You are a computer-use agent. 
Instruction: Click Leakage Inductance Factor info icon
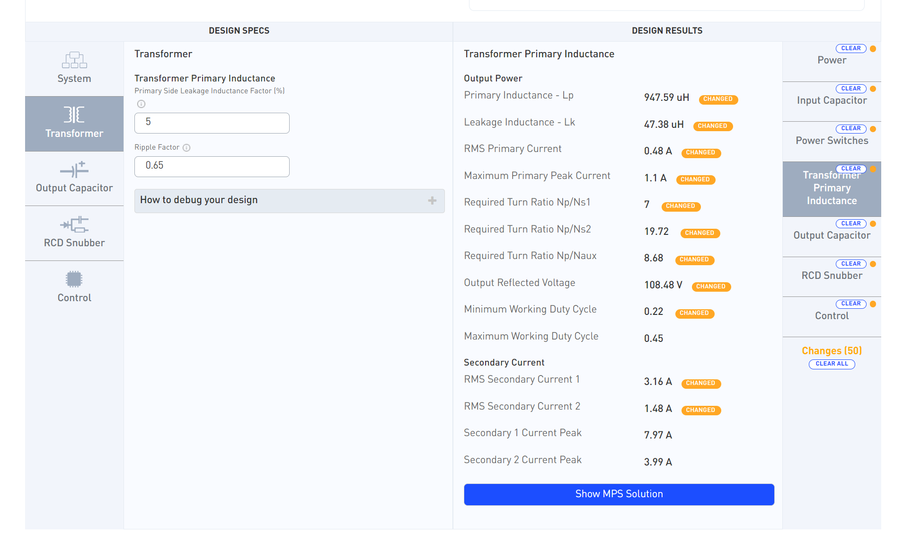(141, 104)
